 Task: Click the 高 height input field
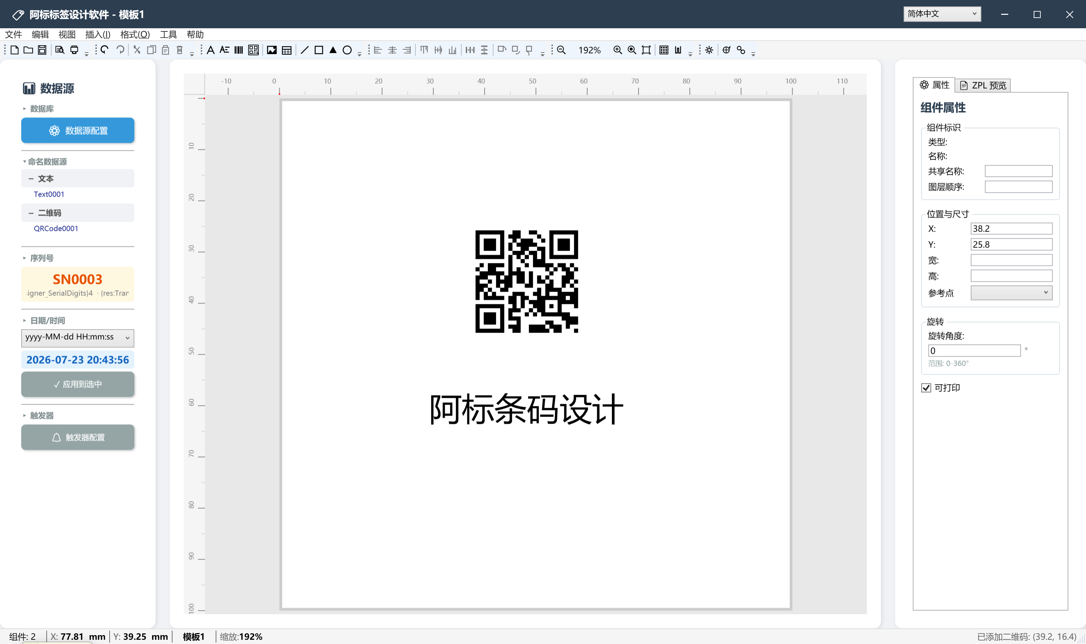[1011, 275]
